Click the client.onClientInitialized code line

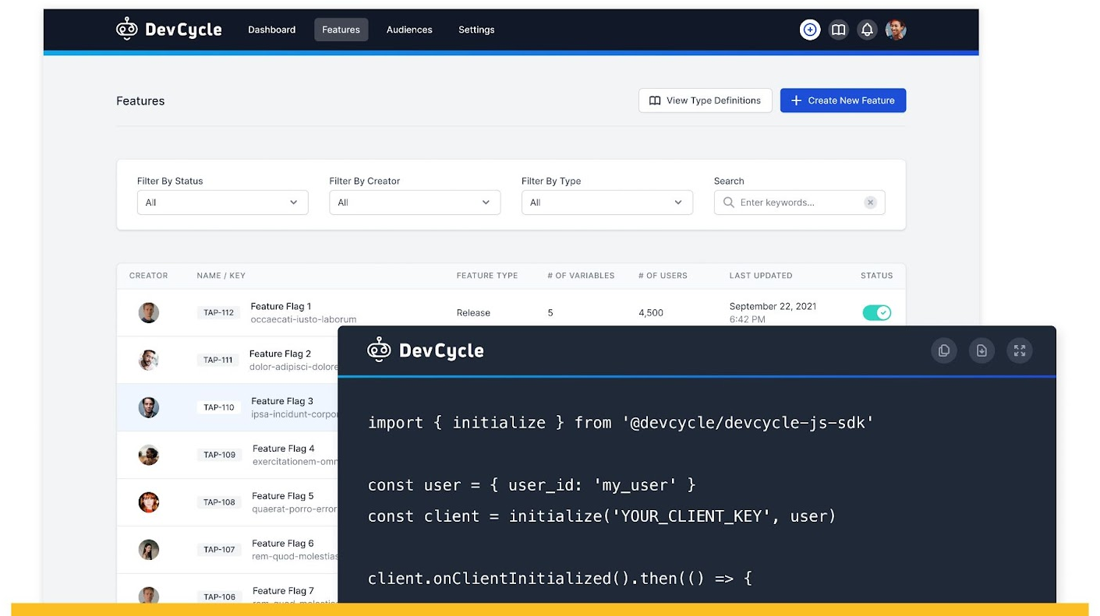[x=560, y=579]
